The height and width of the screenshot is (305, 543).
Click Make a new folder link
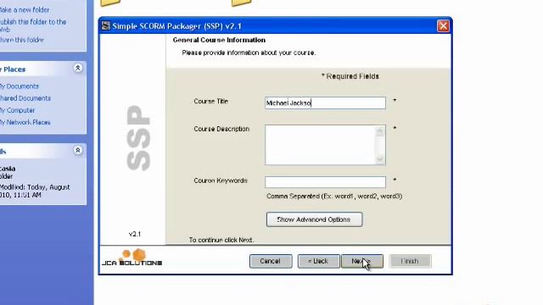[x=25, y=9]
